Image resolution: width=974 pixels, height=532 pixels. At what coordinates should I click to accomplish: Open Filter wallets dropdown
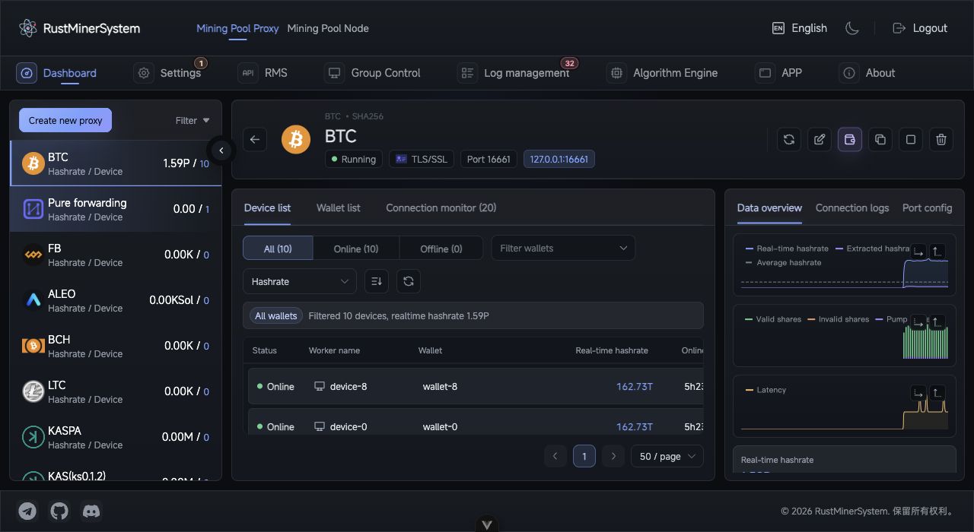tap(563, 248)
